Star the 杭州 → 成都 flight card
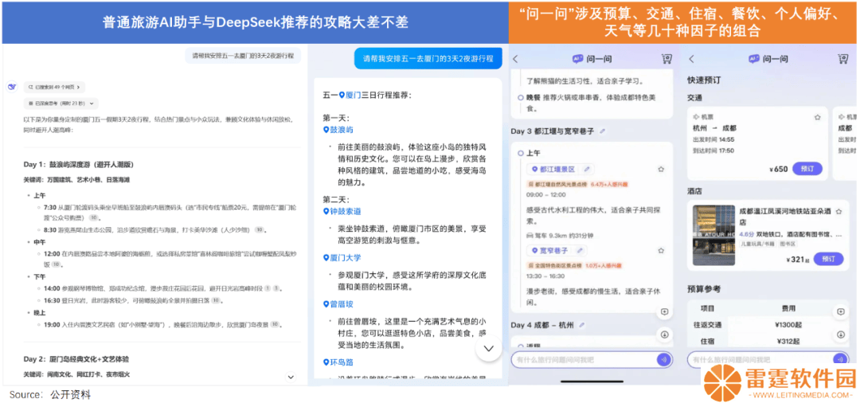 tap(817, 117)
